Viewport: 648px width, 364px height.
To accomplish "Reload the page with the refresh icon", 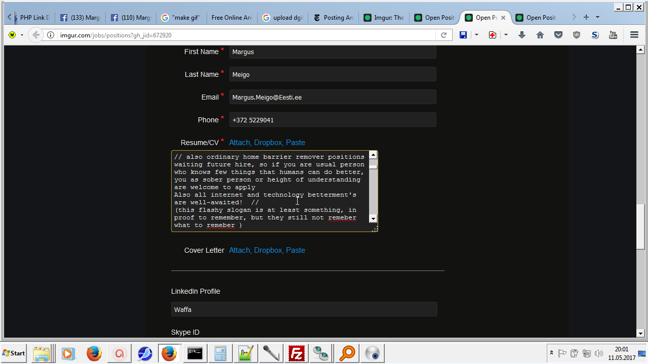I will pyautogui.click(x=443, y=35).
